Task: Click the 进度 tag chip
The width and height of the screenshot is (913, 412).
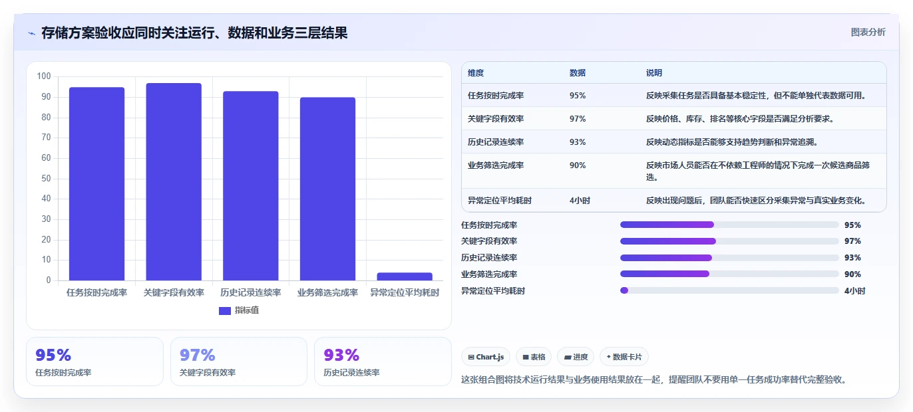Action: [x=576, y=357]
